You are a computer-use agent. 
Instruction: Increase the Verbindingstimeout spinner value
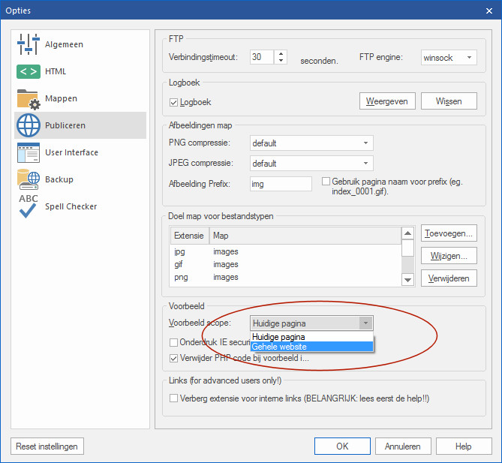pyautogui.click(x=281, y=54)
